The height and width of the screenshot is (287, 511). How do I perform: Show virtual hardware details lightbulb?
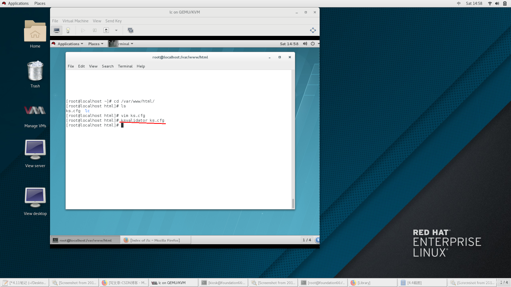pos(68,30)
